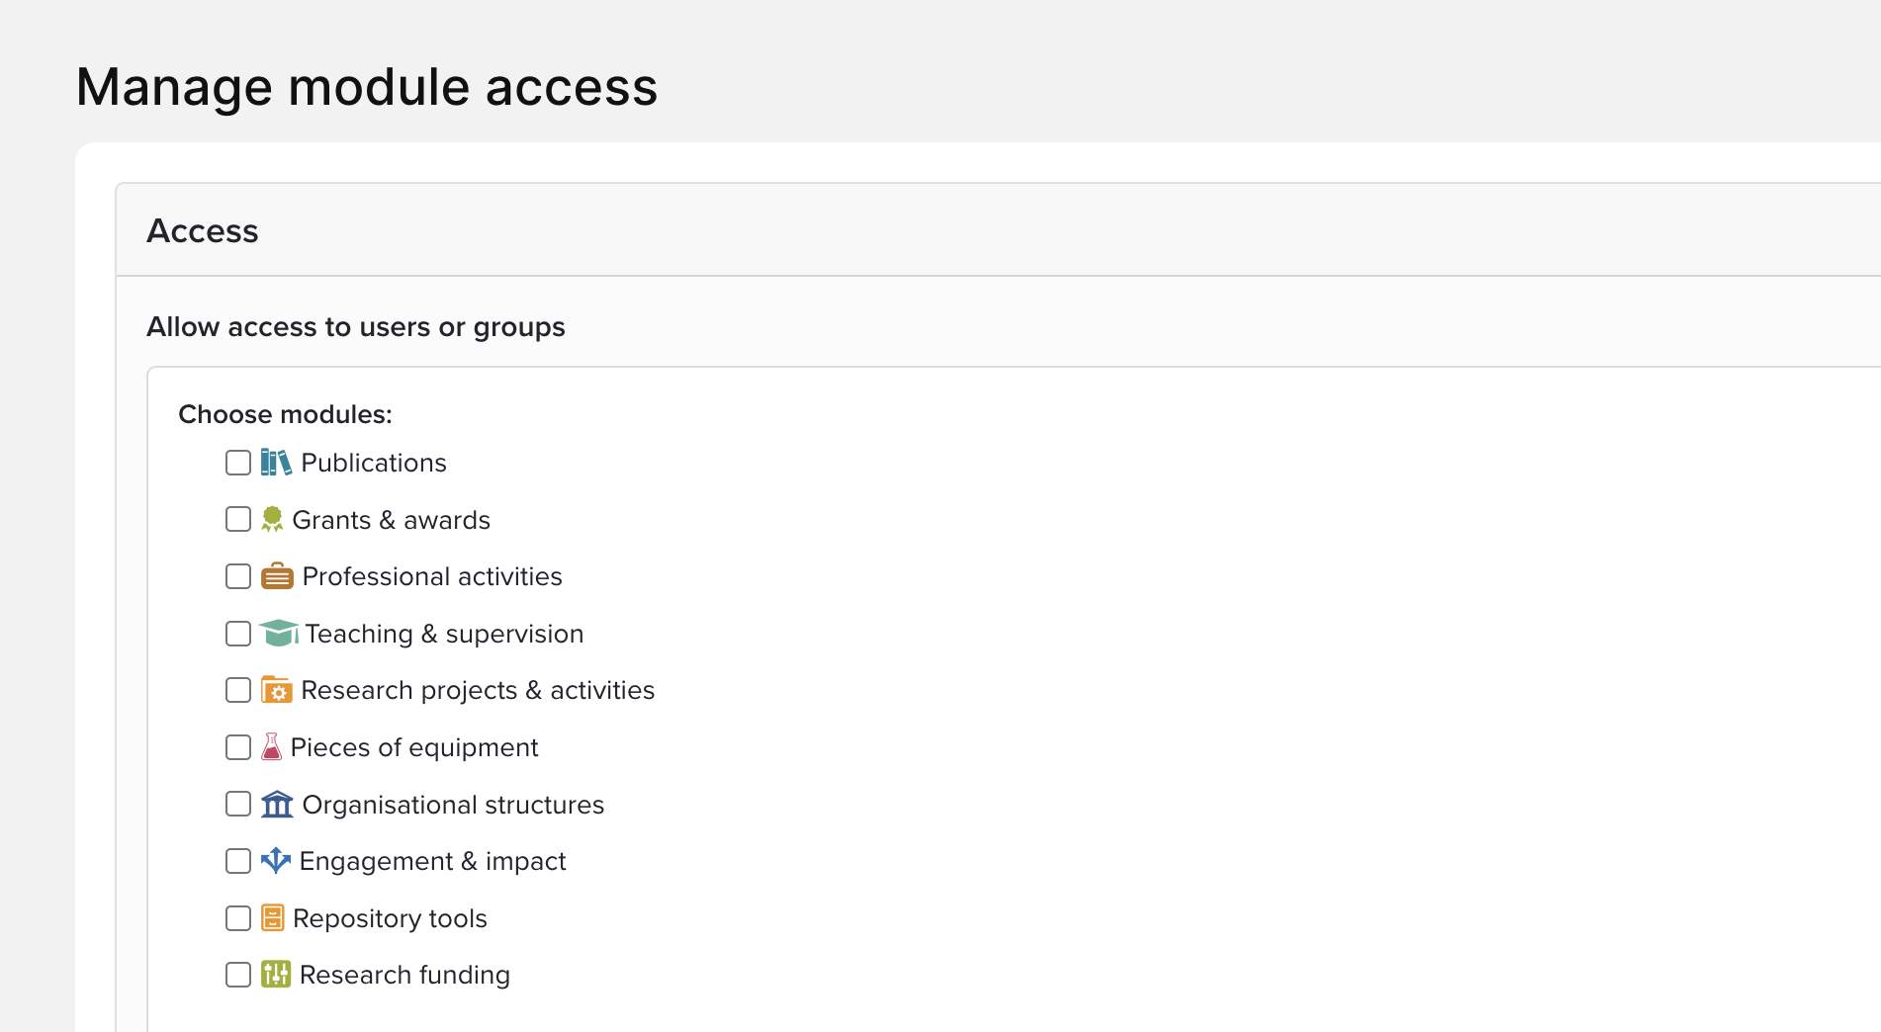
Task: Select the Repository tools checkbox
Action: [238, 918]
